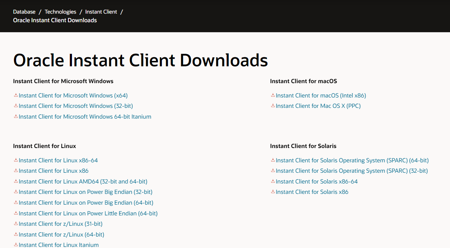Go to Database breadcrumb
This screenshot has height=248, width=450.
(x=24, y=12)
